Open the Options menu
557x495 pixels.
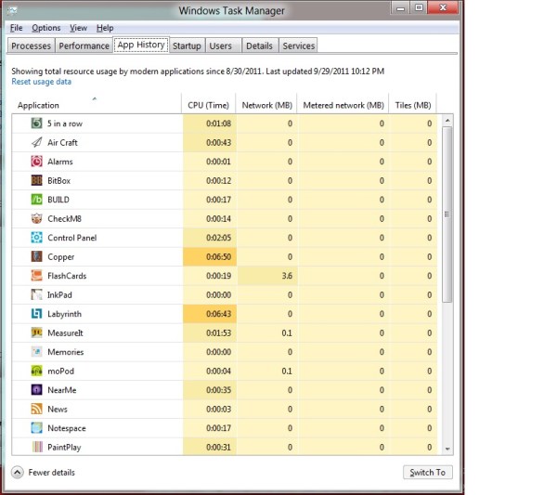coord(45,28)
